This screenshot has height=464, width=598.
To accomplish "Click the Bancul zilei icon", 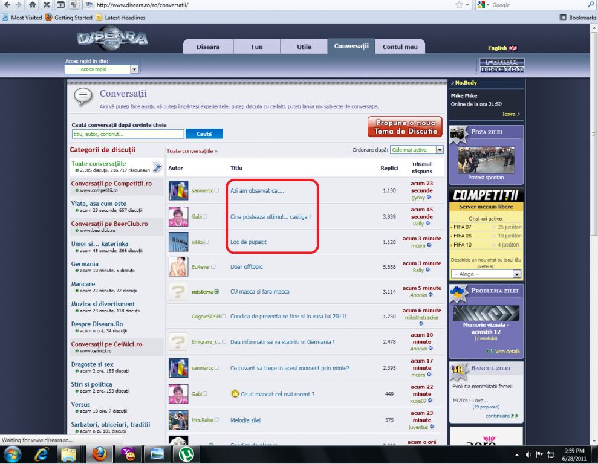I will tap(458, 370).
